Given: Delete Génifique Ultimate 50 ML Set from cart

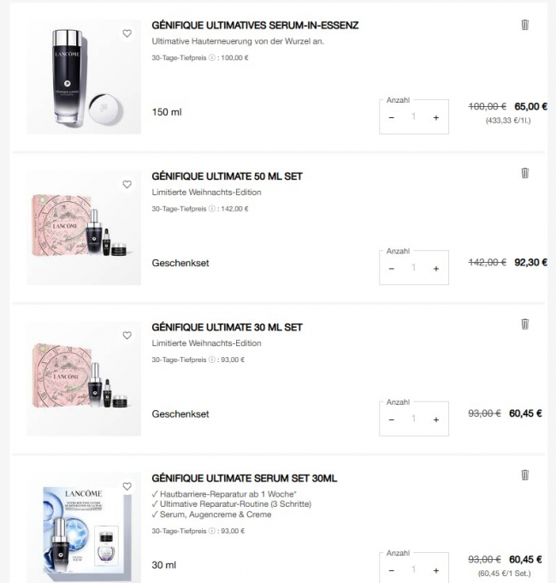Looking at the screenshot, I should tap(525, 173).
